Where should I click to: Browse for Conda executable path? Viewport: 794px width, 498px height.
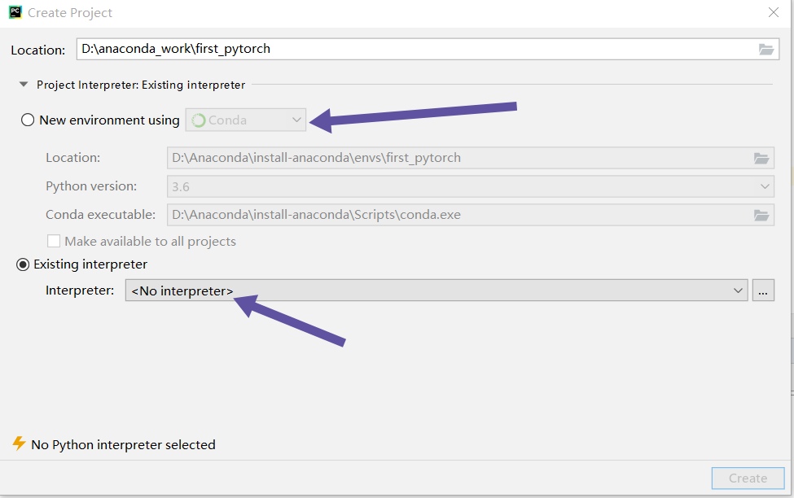pos(761,215)
